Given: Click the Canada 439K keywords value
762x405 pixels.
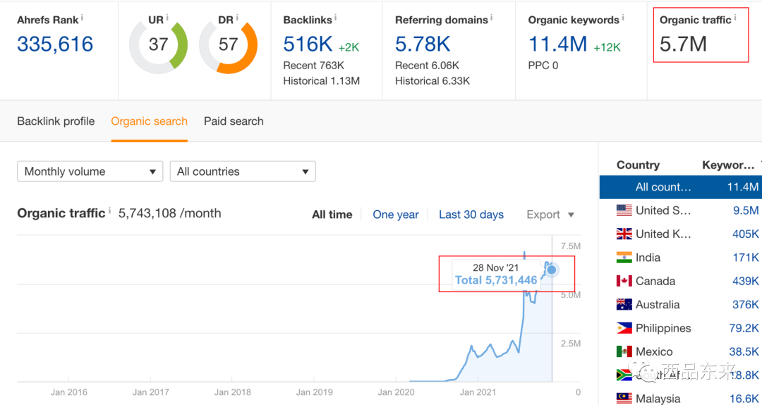Looking at the screenshot, I should (746, 281).
